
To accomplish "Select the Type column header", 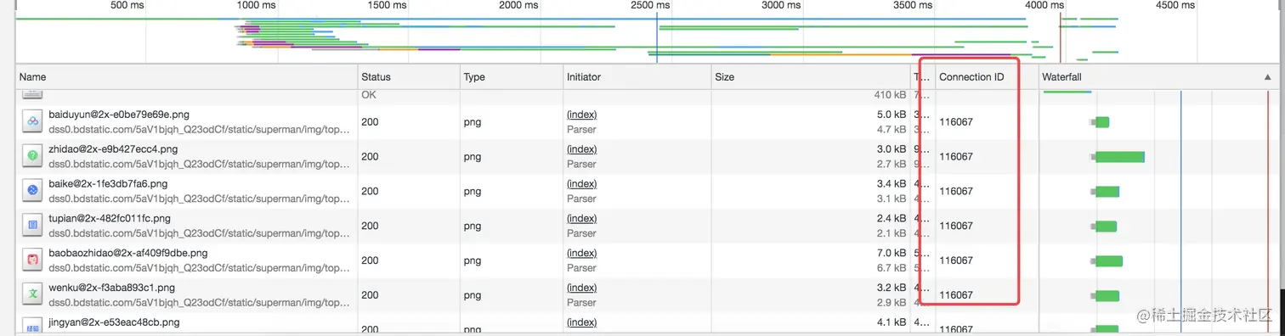I will (x=511, y=76).
